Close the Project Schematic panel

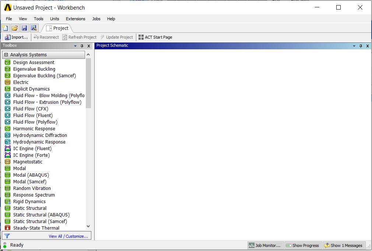(368, 46)
